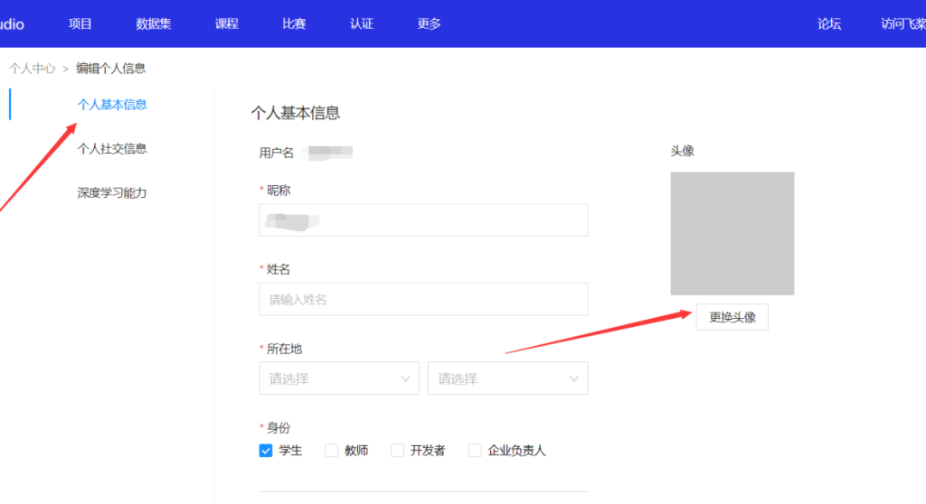Select 个人基本信息 sidebar tab
Screen dimensions: 926x504
click(x=112, y=104)
